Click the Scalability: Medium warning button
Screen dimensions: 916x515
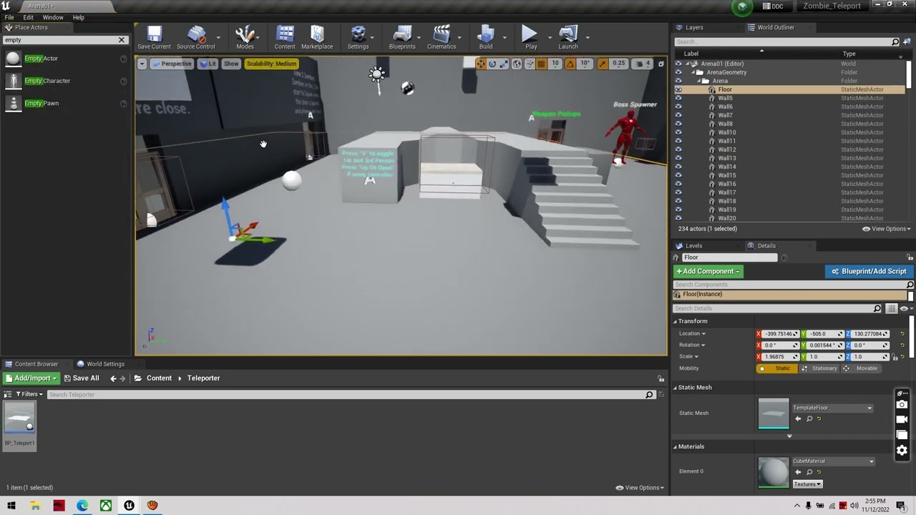(x=271, y=64)
